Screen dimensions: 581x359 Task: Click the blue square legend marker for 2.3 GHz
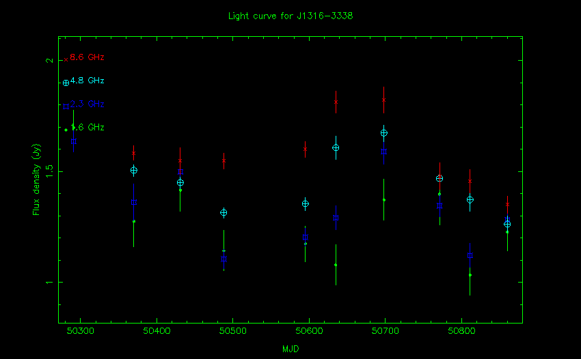pyautogui.click(x=66, y=106)
